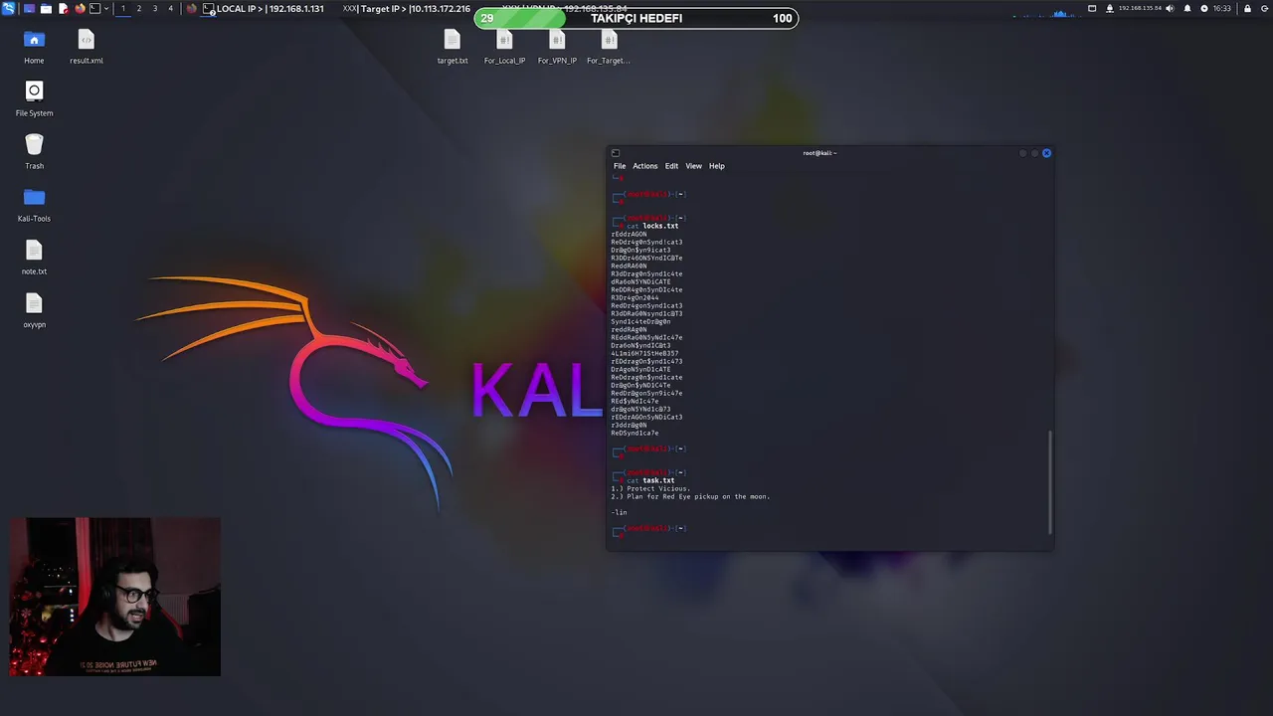Click the Red Eye pickup task line
Viewport: 1273px width, 716px height.
pos(690,496)
